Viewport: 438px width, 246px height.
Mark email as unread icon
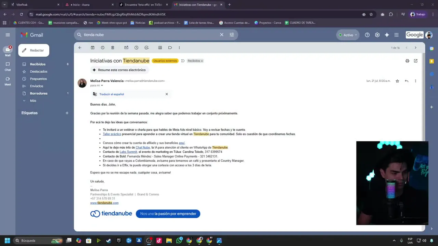pos(126,48)
